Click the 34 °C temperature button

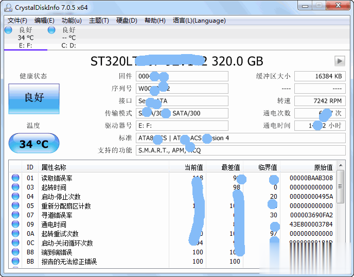(34, 144)
